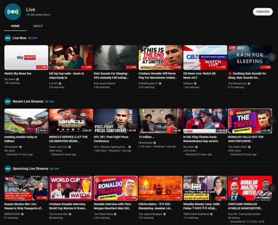The image size is (278, 225).
Task: Open the Sky News live thumbnail
Action: 26,57
